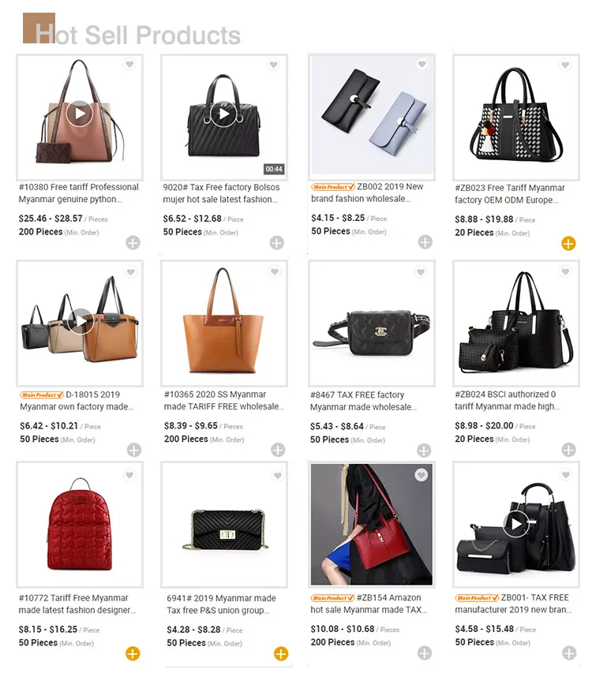This screenshot has height=673, width=592.
Task: Play video for #10380 pink tote bag
Action: [80, 114]
